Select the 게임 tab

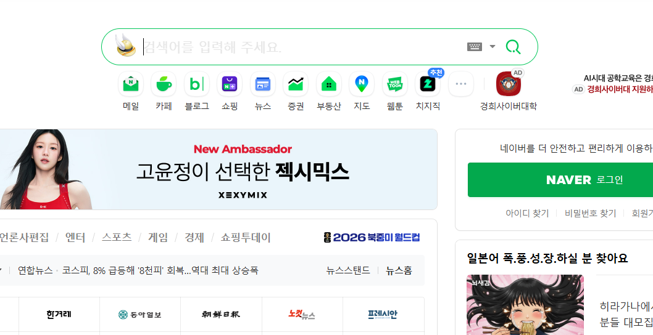158,237
